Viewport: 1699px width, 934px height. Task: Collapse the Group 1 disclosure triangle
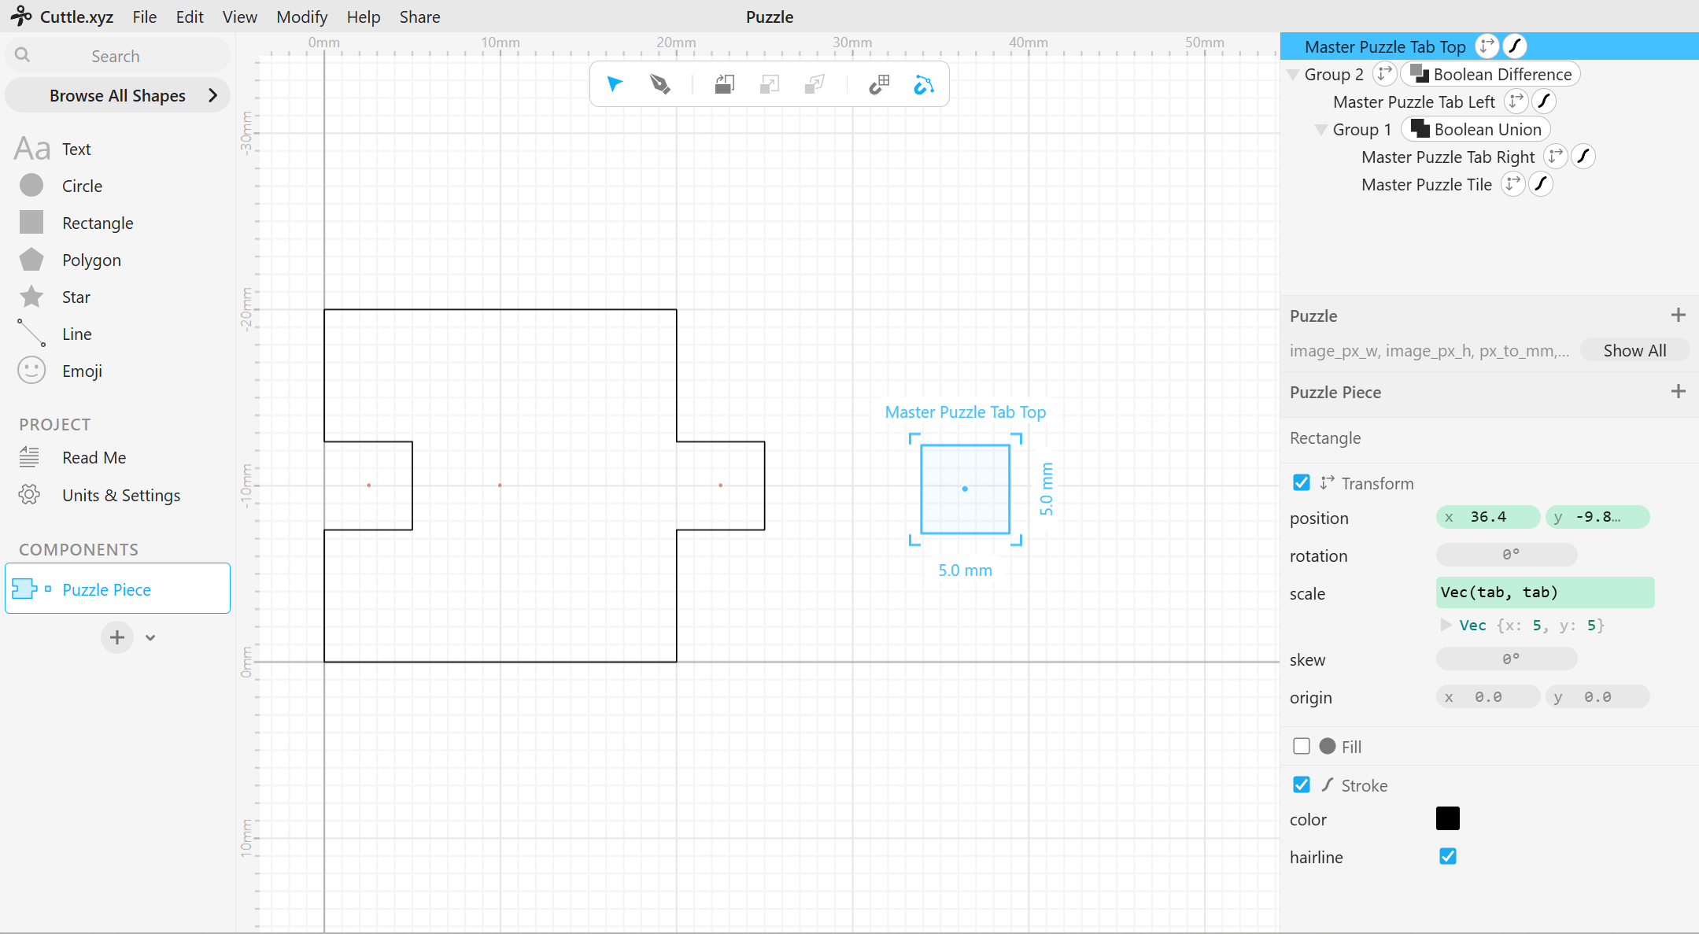[1321, 130]
